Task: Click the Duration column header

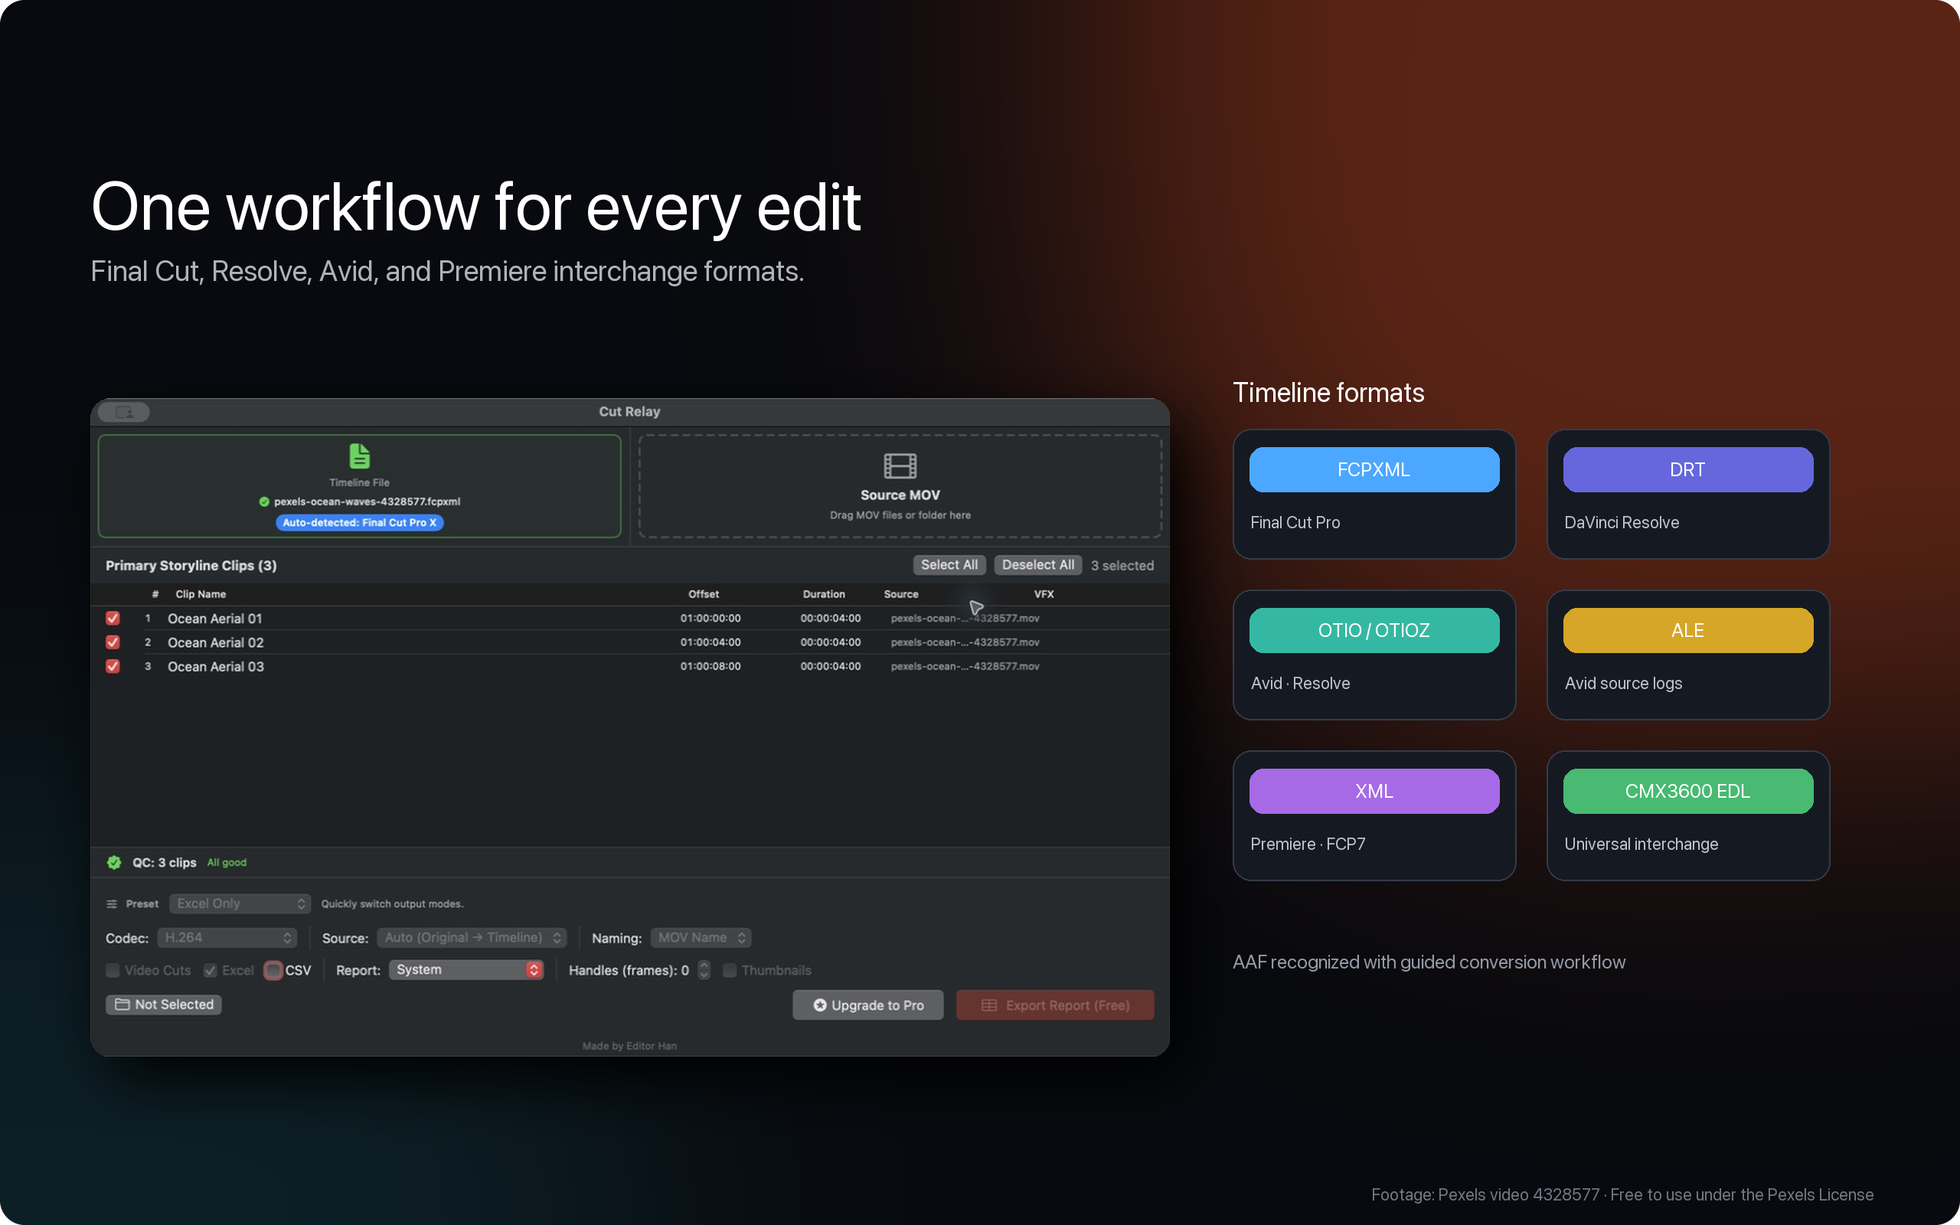Action: click(x=824, y=594)
